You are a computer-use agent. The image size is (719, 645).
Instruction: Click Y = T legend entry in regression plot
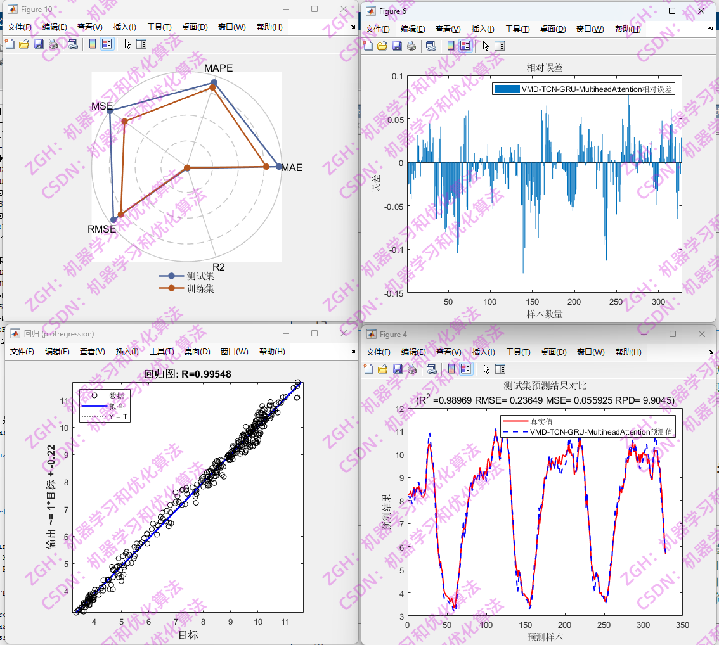(x=105, y=417)
